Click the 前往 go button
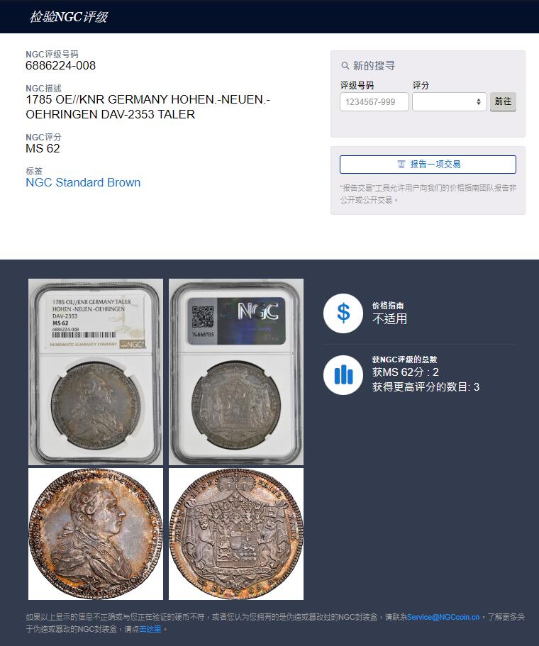The height and width of the screenshot is (646, 539). [x=503, y=102]
